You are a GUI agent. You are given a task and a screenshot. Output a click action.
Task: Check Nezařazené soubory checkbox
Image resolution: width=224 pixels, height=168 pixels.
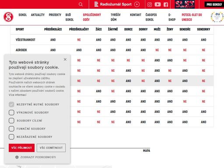(11, 137)
